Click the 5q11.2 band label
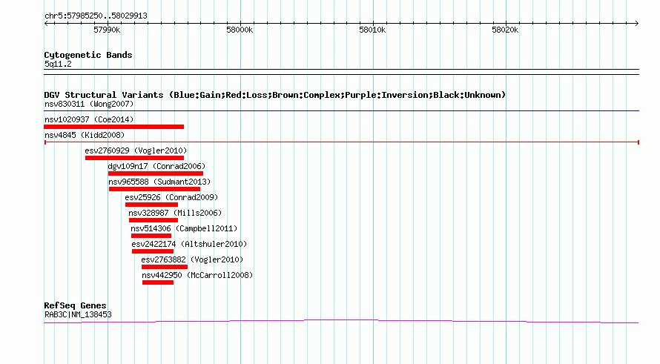 pyautogui.click(x=58, y=64)
